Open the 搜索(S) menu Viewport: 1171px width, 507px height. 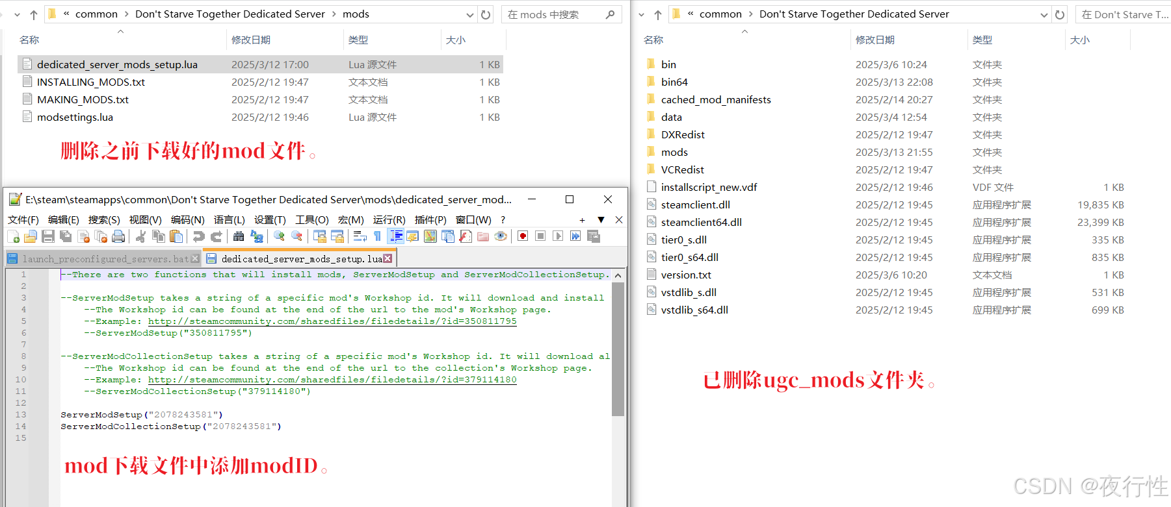click(x=104, y=220)
